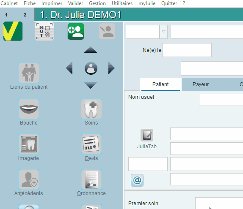Click the green-yellow Carte Vitale icon
The image size is (243, 209).
tap(13, 31)
